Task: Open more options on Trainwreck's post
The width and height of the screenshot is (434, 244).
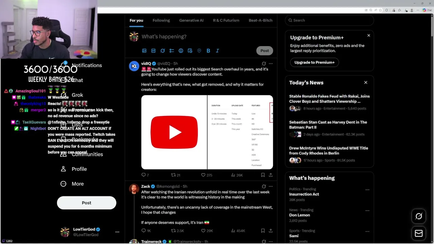Action: pyautogui.click(x=271, y=242)
